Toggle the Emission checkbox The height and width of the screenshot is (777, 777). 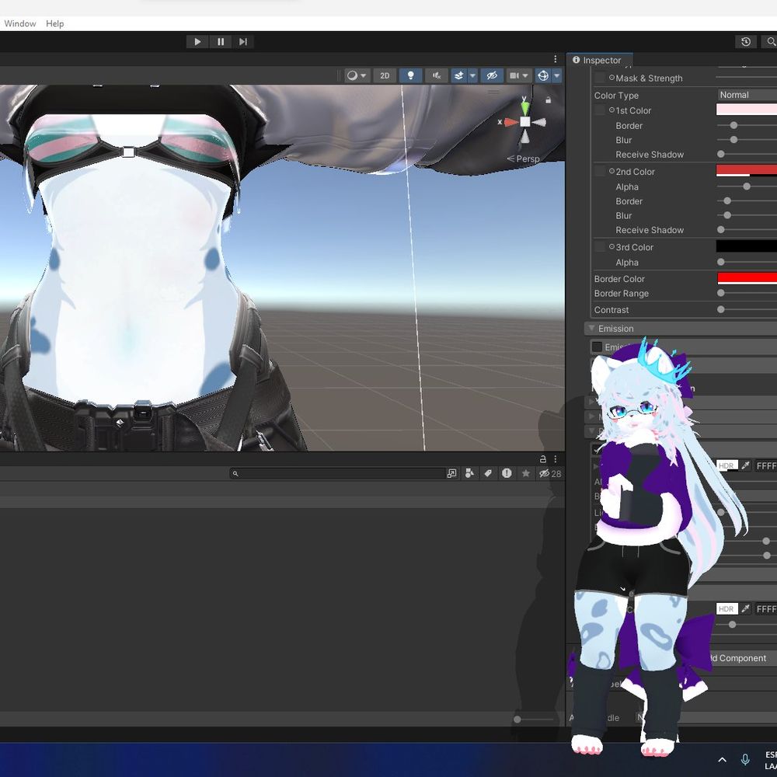pyautogui.click(x=597, y=347)
